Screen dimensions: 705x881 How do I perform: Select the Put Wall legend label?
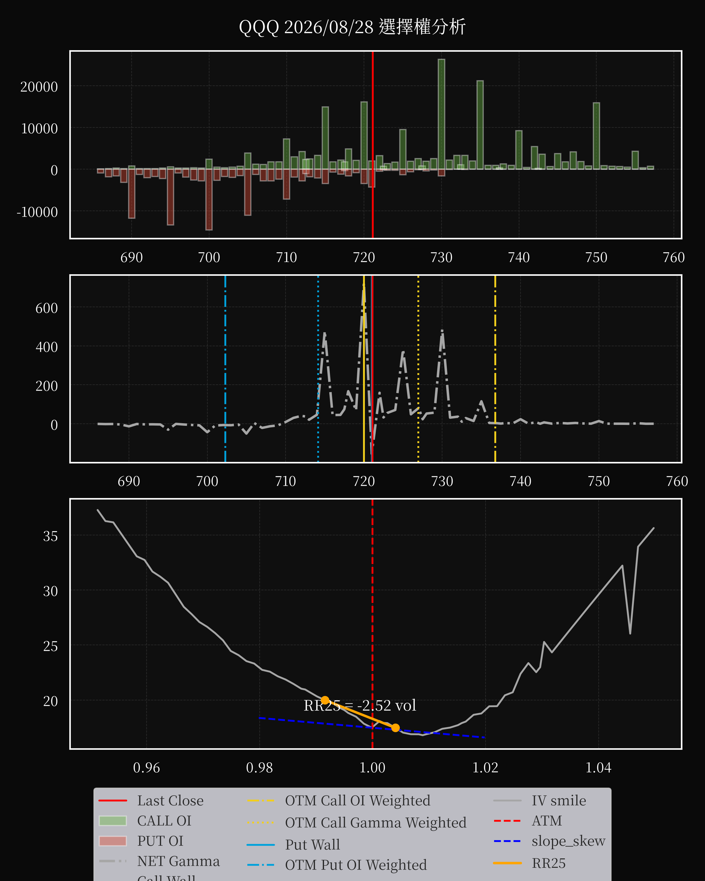pos(313,845)
